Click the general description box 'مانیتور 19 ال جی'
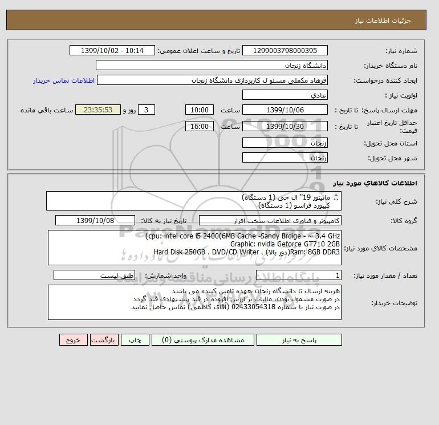This screenshot has height=425, width=439. pos(194,201)
